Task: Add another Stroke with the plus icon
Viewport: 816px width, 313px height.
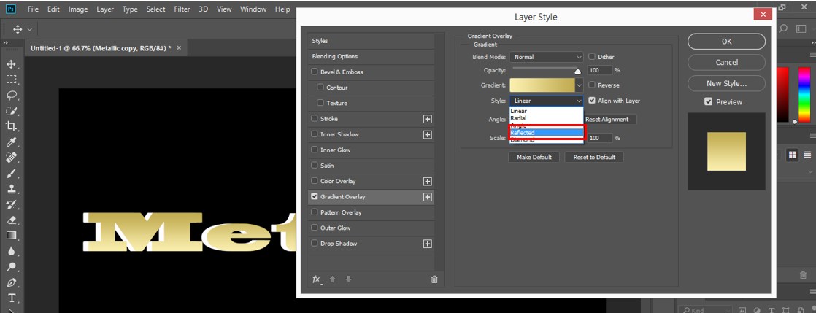Action: pos(427,119)
